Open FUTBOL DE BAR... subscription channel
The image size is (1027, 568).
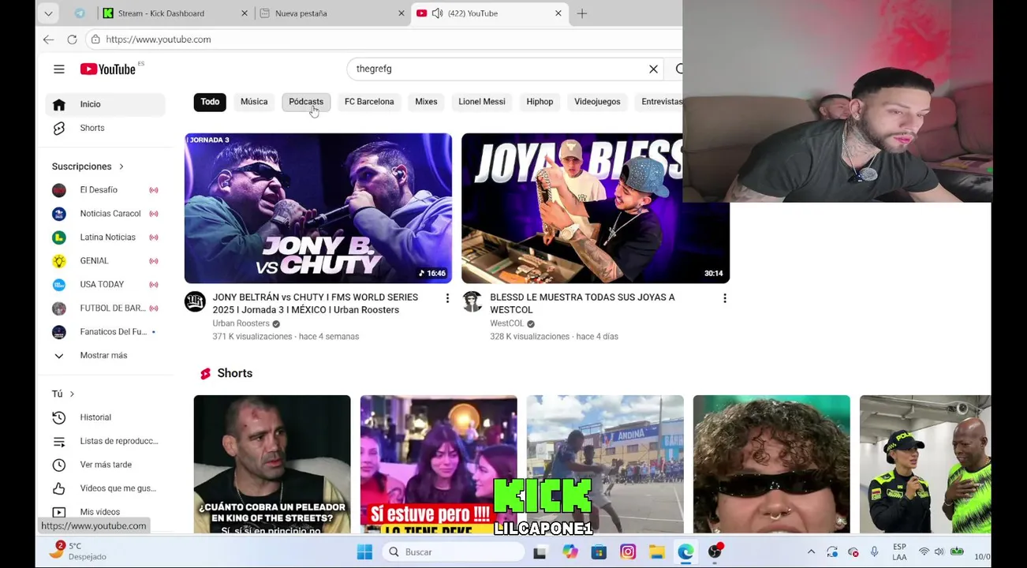pyautogui.click(x=106, y=308)
